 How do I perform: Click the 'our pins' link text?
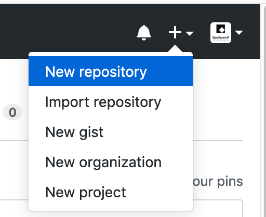coord(218,181)
